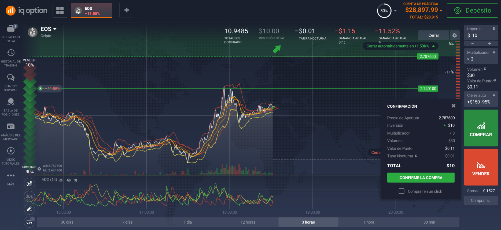The width and height of the screenshot is (501, 230).
Task: Click the 2.787600 price level marker
Action: [x=428, y=56]
